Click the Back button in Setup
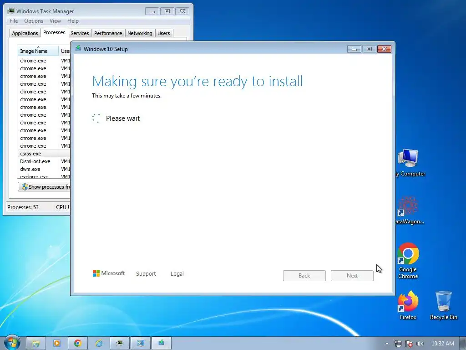Image resolution: width=466 pixels, height=350 pixels. coord(304,276)
